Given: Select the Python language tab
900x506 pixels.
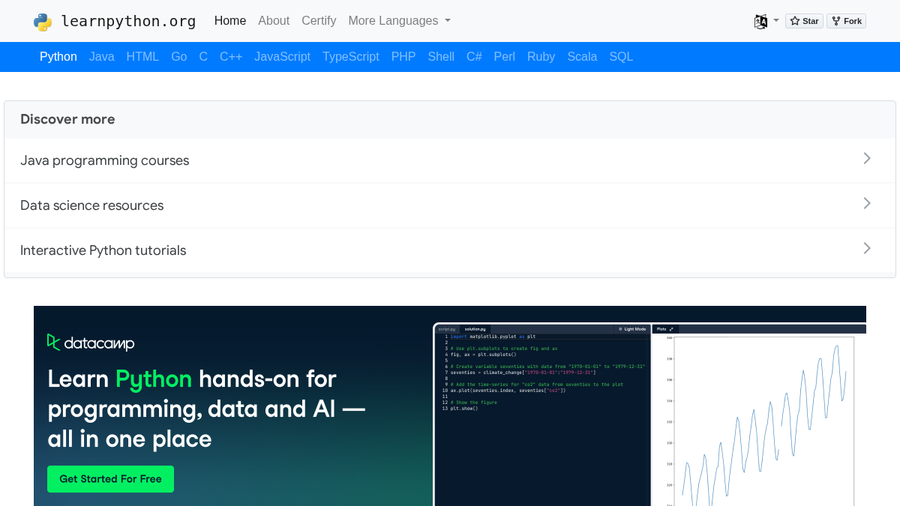Looking at the screenshot, I should point(58,57).
